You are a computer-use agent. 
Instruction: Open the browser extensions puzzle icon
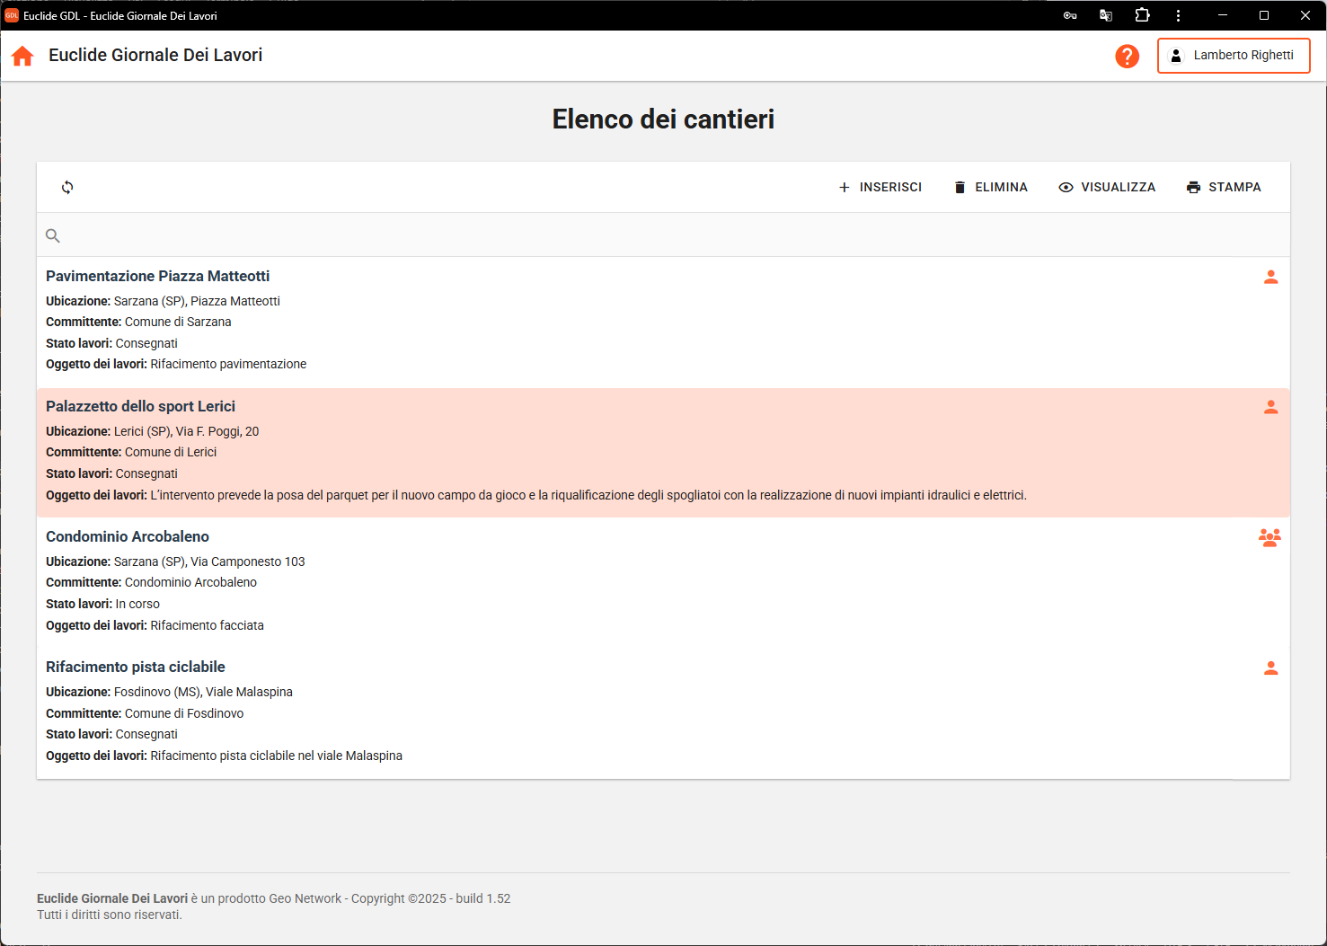click(x=1142, y=15)
